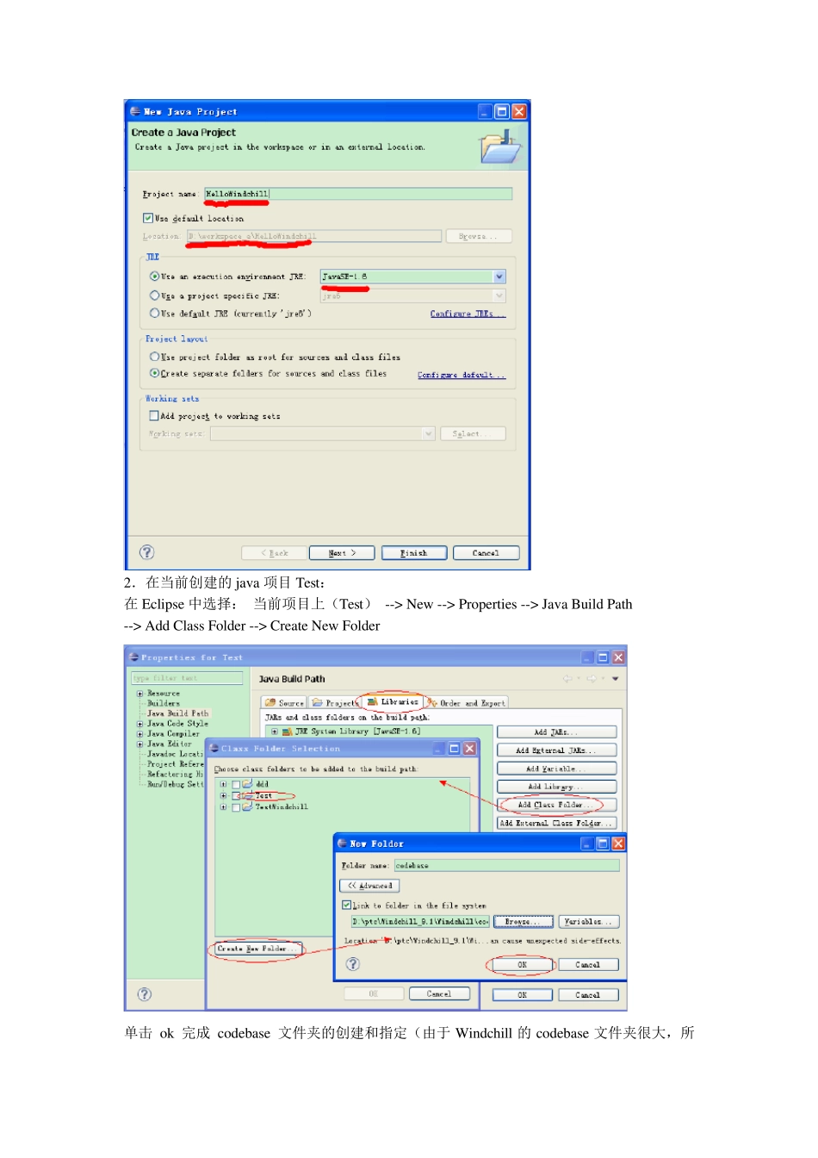The width and height of the screenshot is (818, 1158).
Task: Click Add External JARs button
Action: 557,750
